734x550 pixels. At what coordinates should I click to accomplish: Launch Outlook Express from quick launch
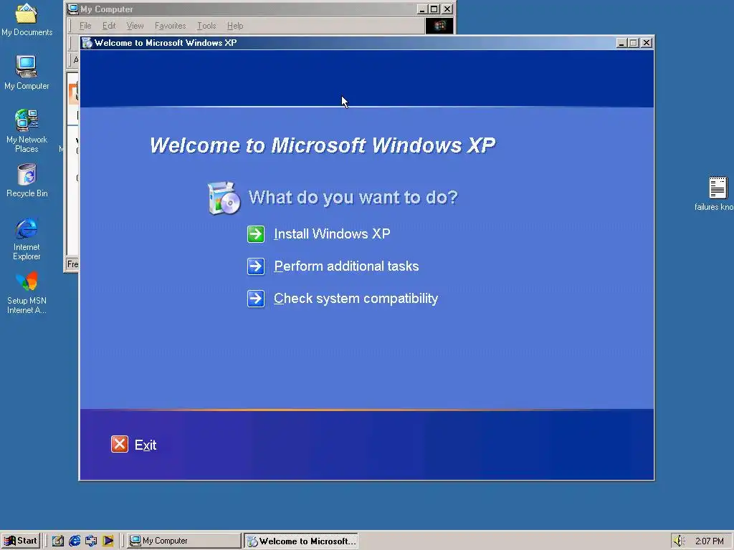point(91,541)
